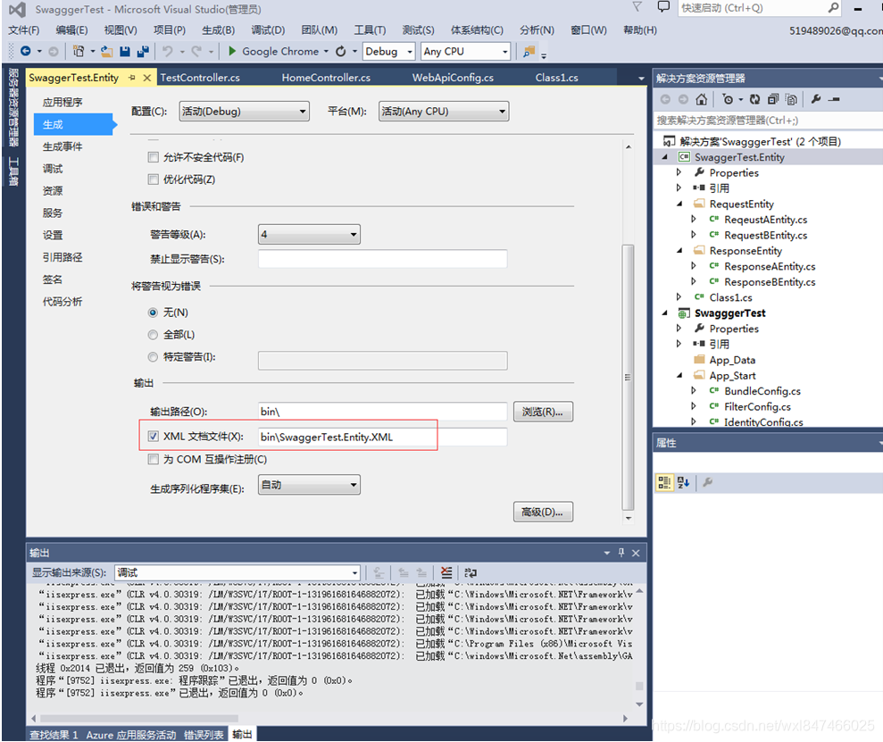The width and height of the screenshot is (883, 742).
Task: Collapse the RequestEntity folder node
Action: tap(679, 204)
